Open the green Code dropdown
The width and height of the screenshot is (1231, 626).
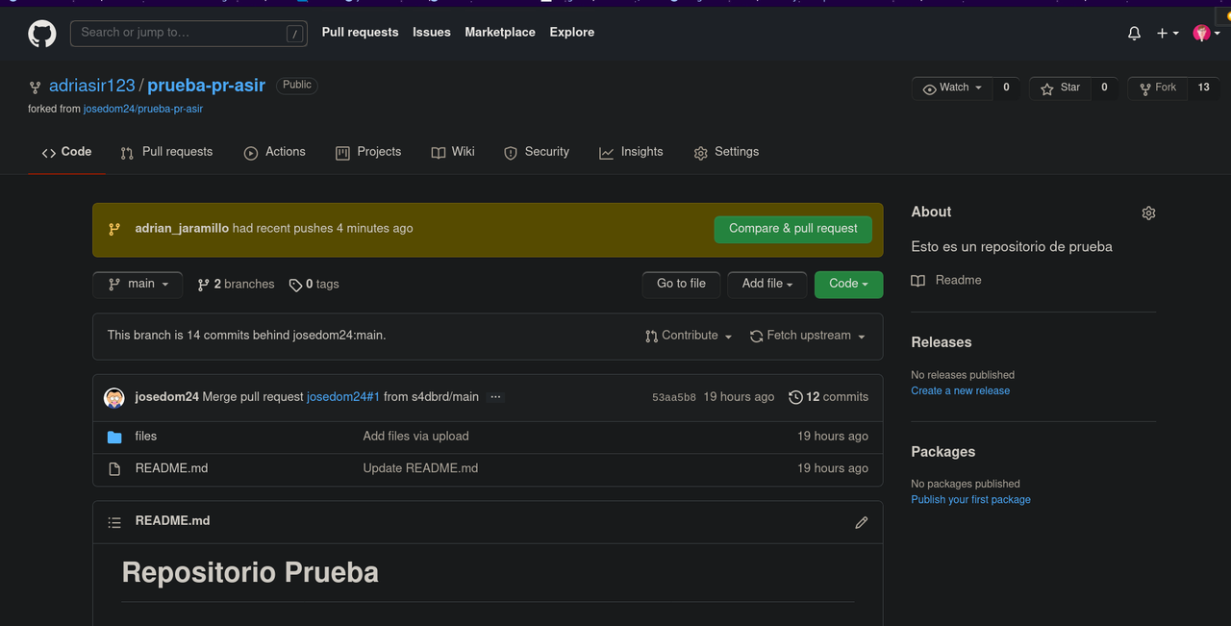[x=848, y=285]
